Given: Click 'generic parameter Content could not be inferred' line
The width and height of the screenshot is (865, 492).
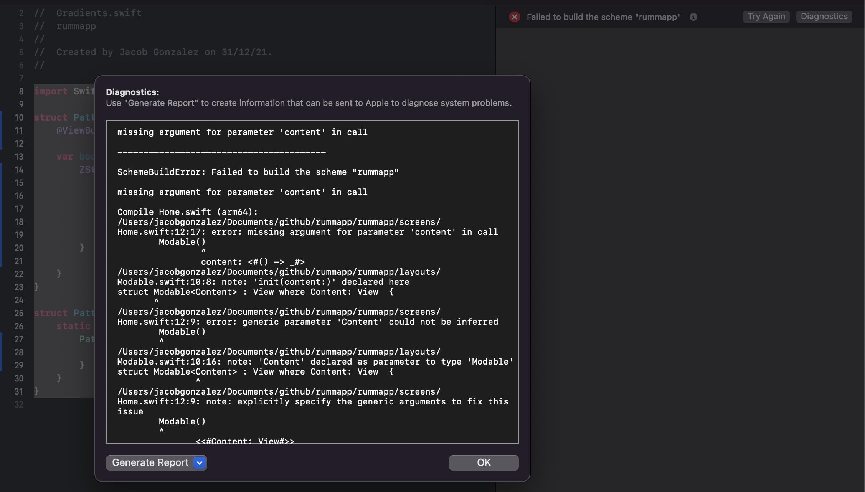Looking at the screenshot, I should click(x=307, y=322).
